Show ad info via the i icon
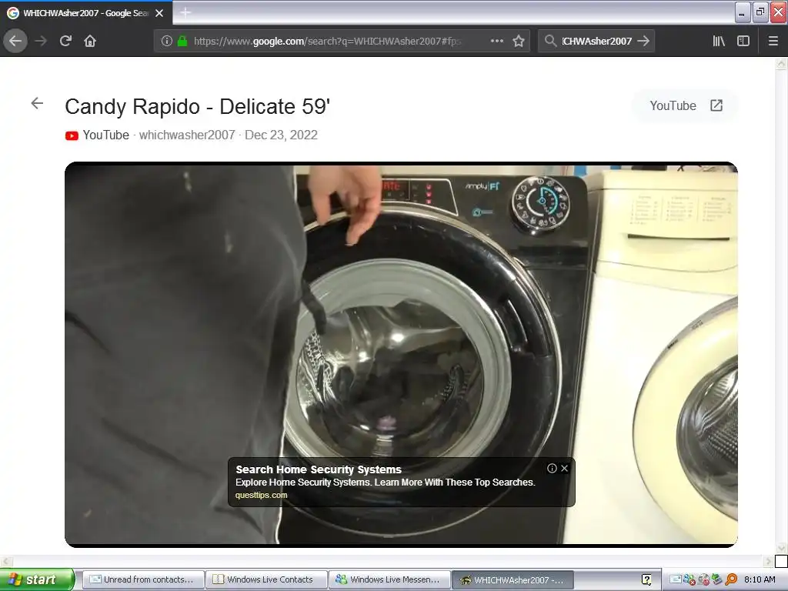 tap(552, 469)
